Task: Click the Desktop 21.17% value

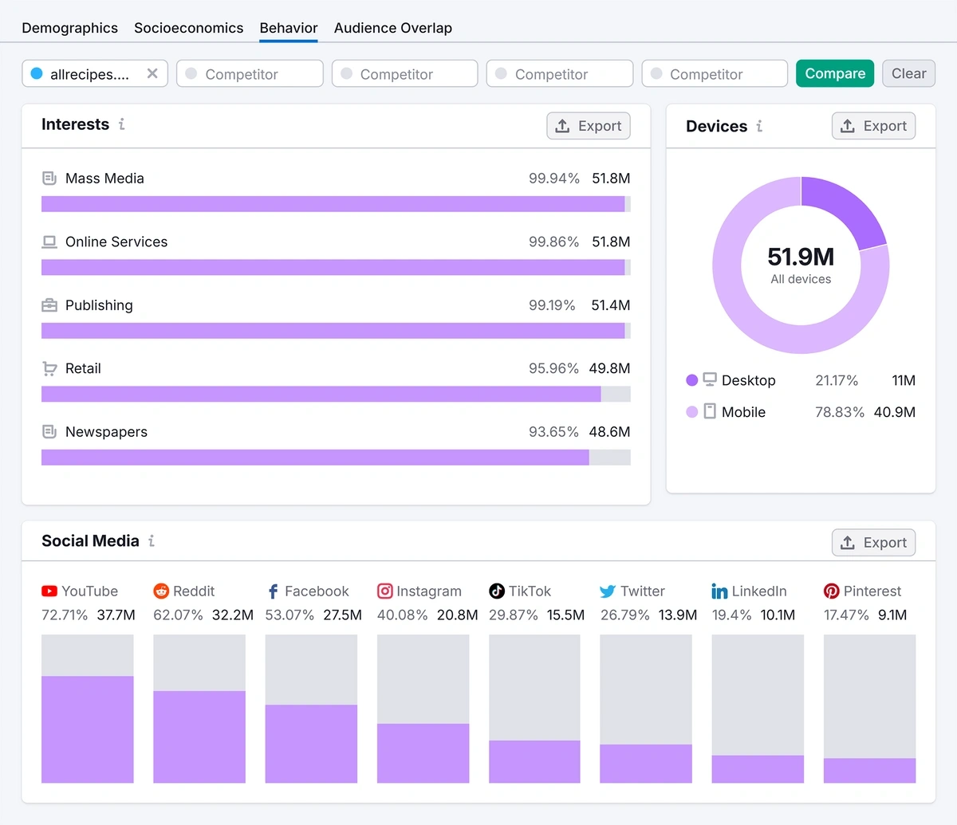Action: coord(837,380)
